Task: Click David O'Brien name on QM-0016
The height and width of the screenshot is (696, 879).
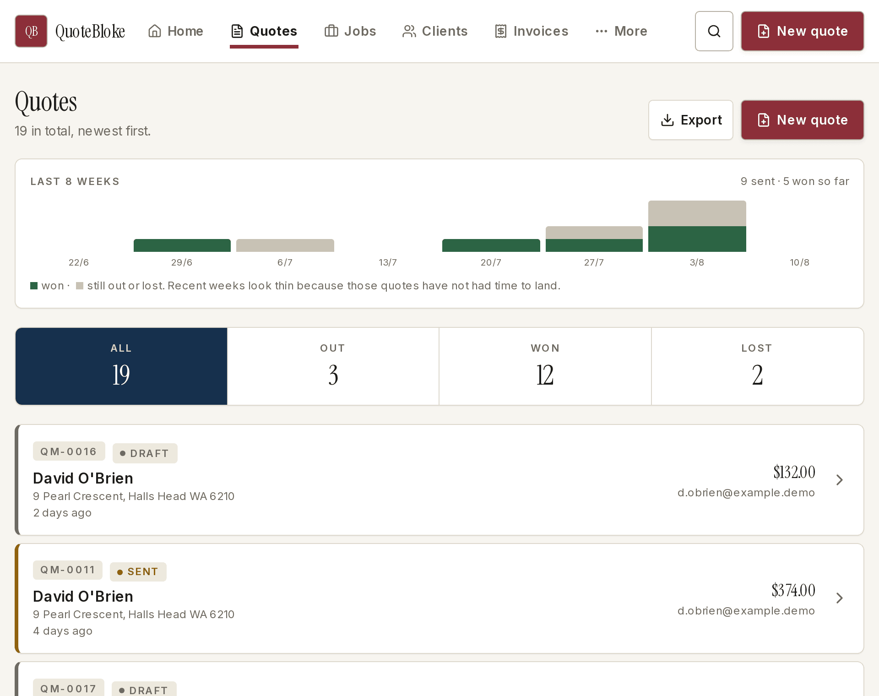Action: click(83, 478)
